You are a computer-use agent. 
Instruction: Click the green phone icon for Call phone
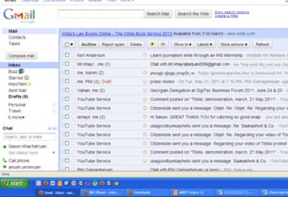click(5, 160)
